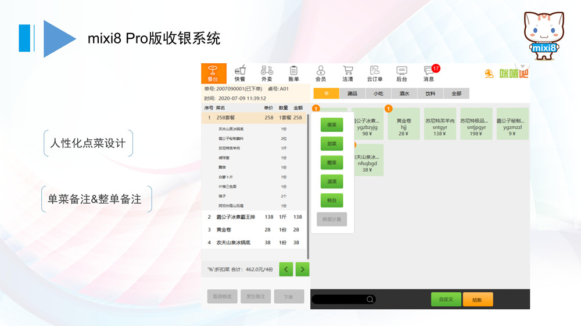Click the grey 下单 place order button
The width and height of the screenshot is (581, 326).
289,296
